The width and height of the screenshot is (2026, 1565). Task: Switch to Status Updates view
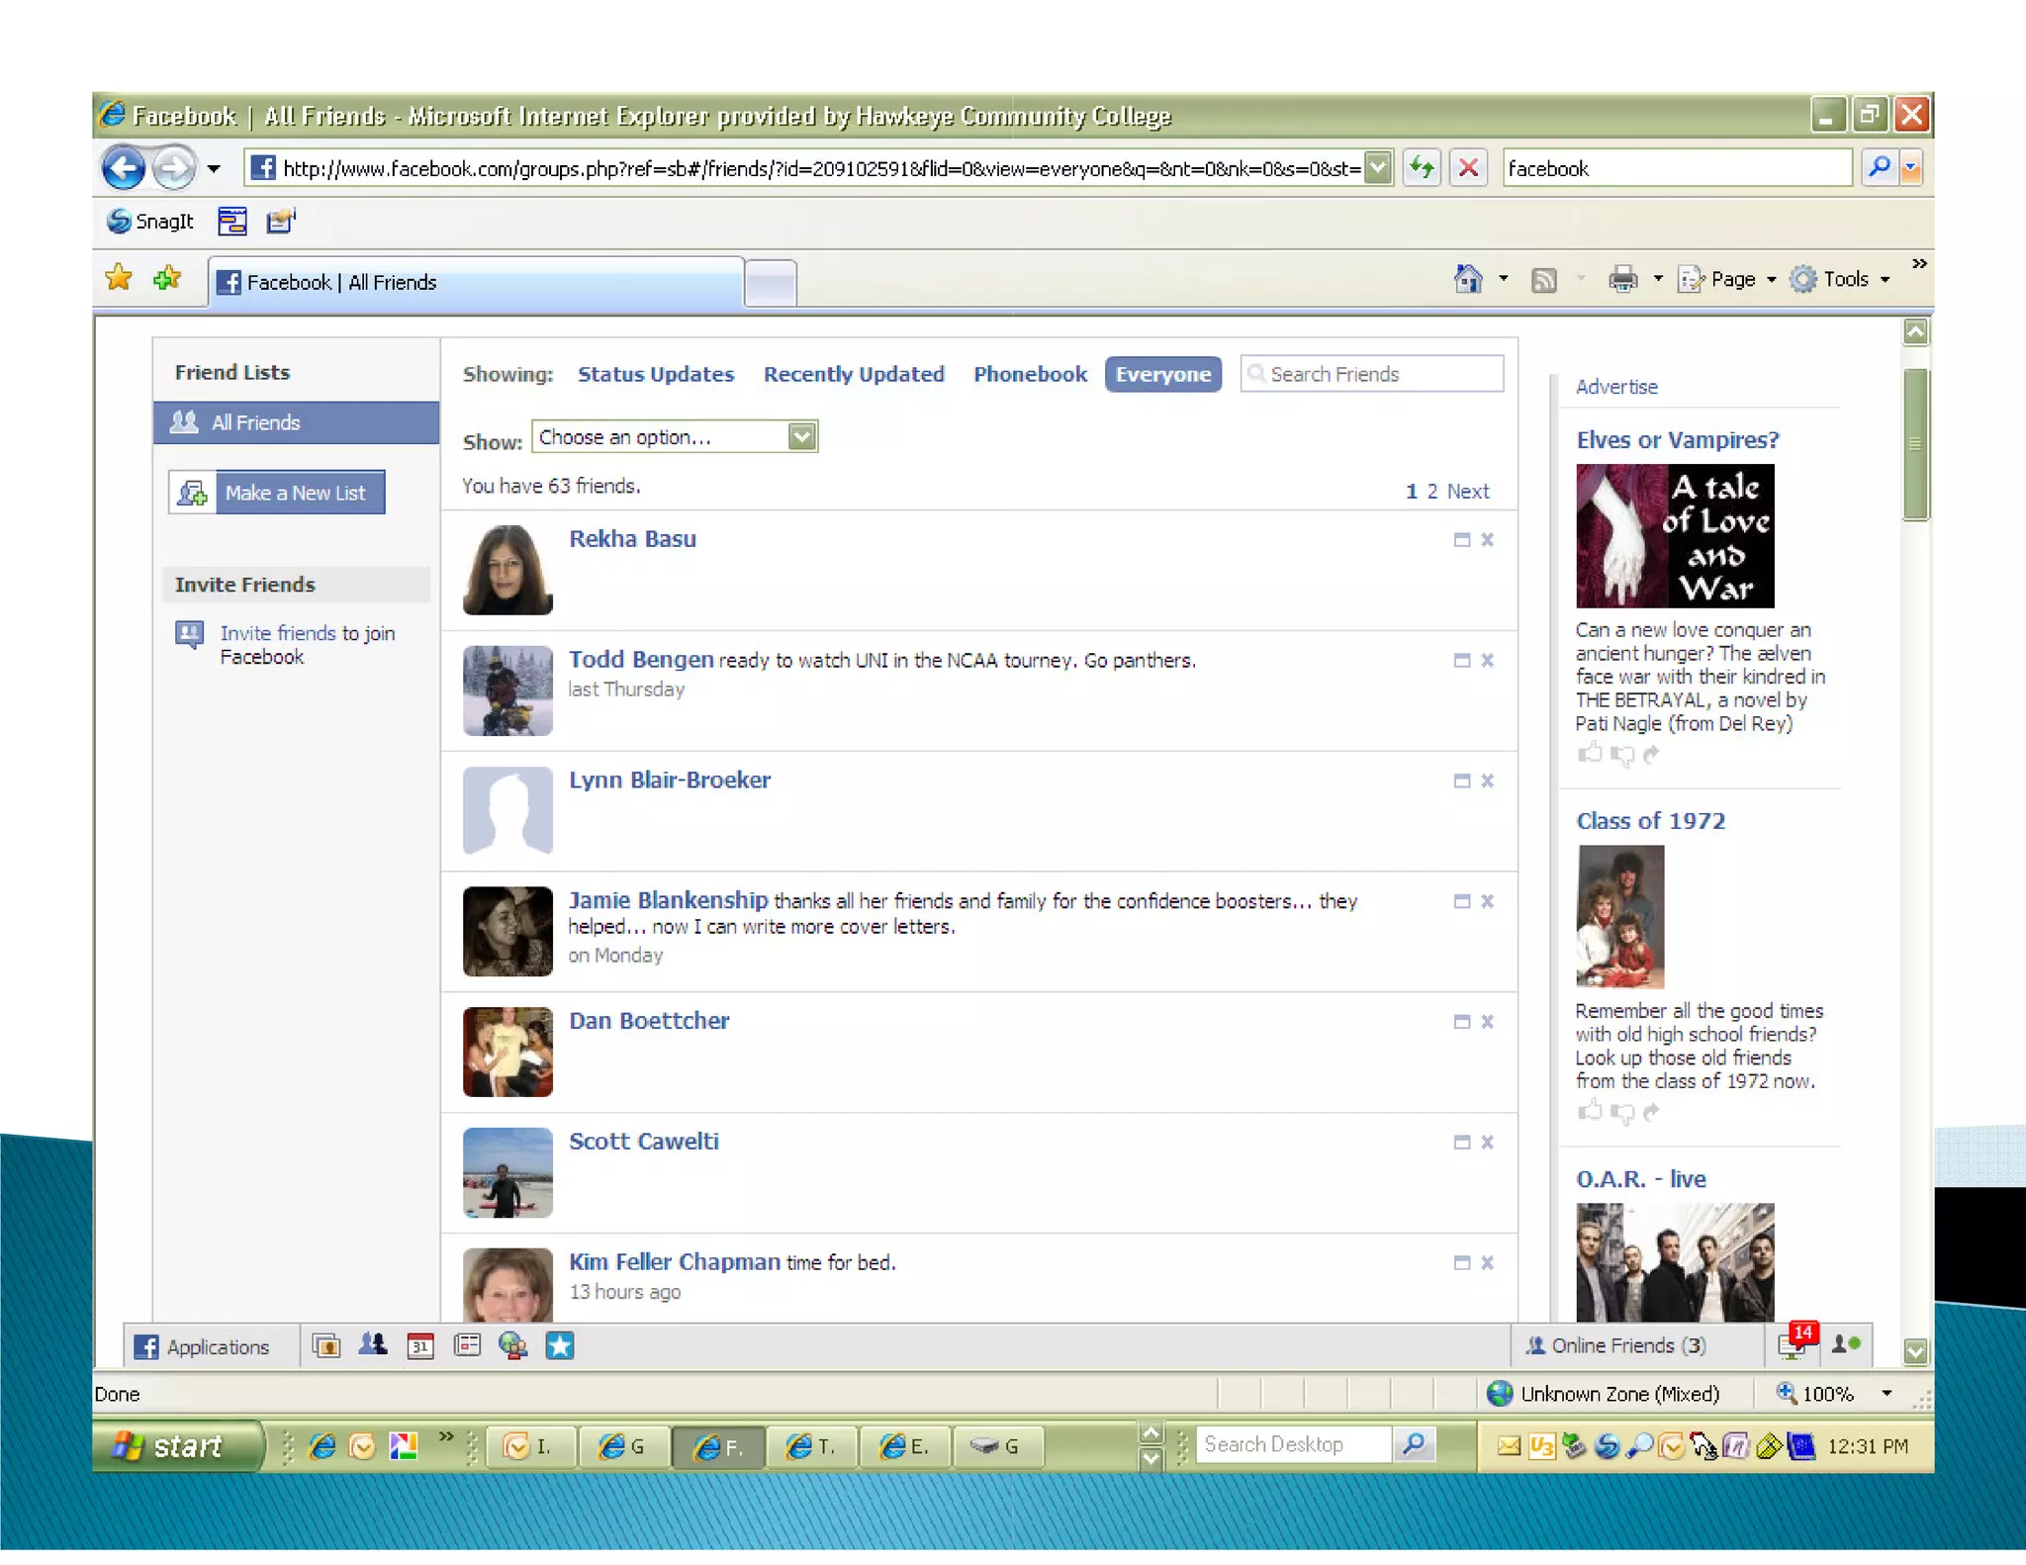[x=656, y=374]
